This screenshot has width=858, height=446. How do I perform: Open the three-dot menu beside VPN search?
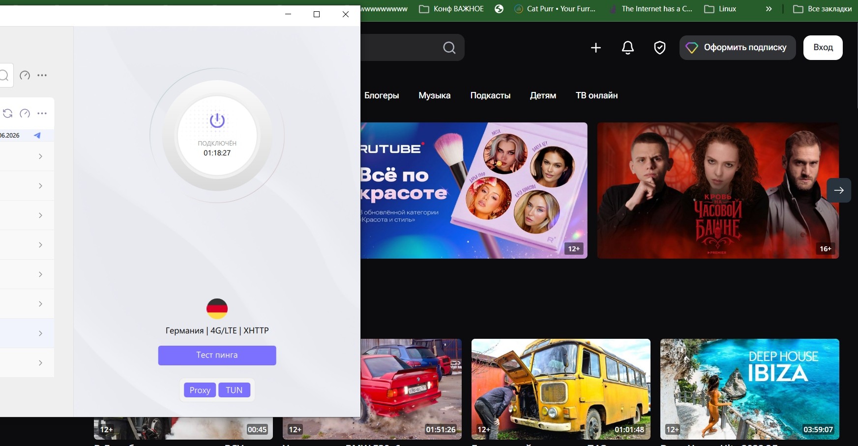(42, 75)
